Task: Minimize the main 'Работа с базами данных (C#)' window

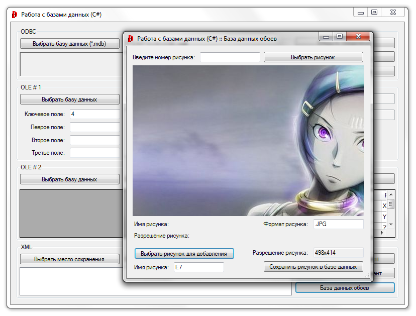Action: [361, 13]
